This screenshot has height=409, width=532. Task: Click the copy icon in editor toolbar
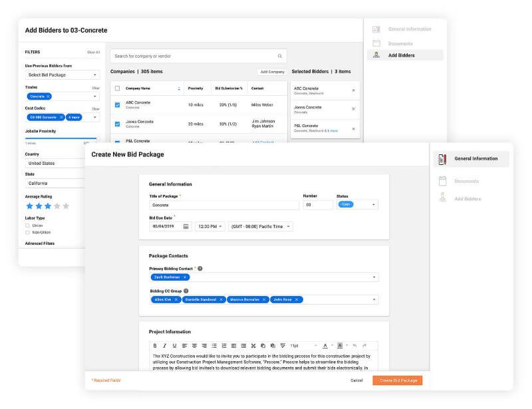click(x=263, y=346)
